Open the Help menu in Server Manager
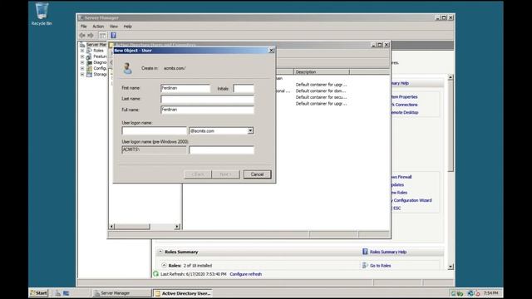 point(127,27)
